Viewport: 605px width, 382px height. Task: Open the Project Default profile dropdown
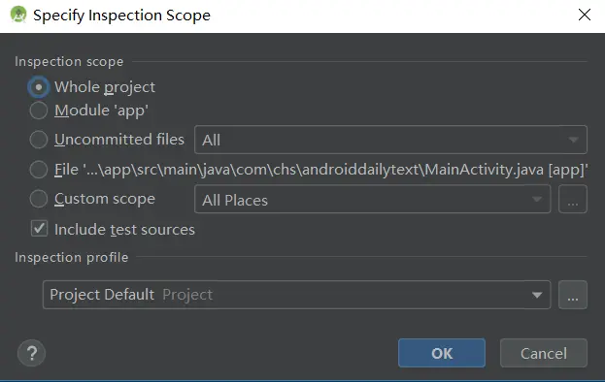pos(296,295)
